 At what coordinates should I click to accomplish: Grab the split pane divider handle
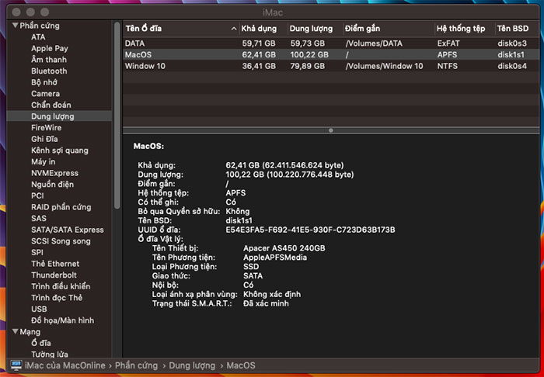tap(331, 130)
